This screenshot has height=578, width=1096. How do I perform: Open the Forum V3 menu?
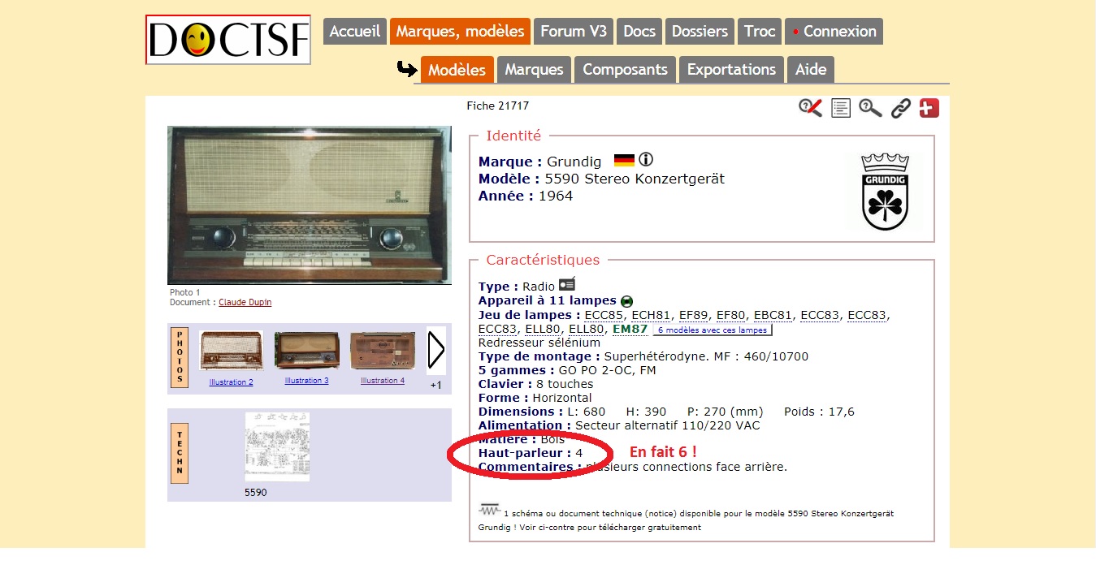[x=574, y=32]
